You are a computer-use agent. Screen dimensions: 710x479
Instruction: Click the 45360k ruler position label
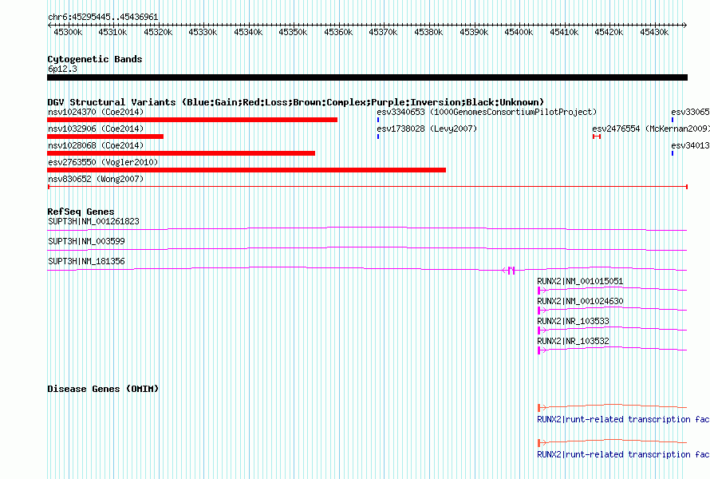(x=338, y=33)
